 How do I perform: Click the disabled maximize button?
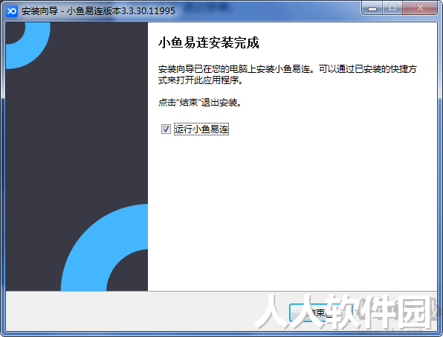[x=392, y=8]
